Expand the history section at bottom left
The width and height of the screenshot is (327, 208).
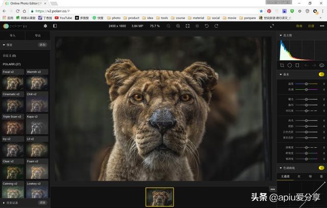4,202
